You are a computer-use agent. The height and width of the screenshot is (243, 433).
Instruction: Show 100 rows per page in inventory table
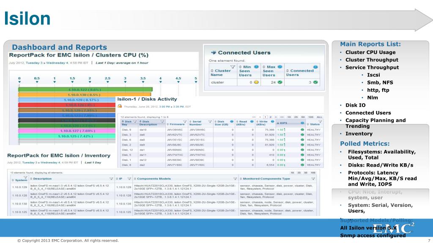[x=313, y=173]
